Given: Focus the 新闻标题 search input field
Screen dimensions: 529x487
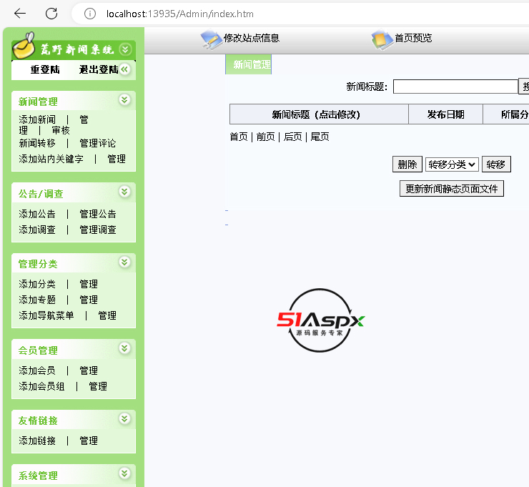Looking at the screenshot, I should 455,87.
